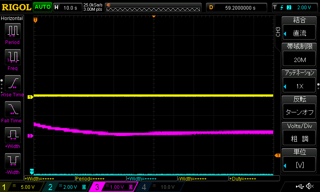Click the -Width=***** measurement result
Screen dimensions: 320x192
click(x=203, y=178)
